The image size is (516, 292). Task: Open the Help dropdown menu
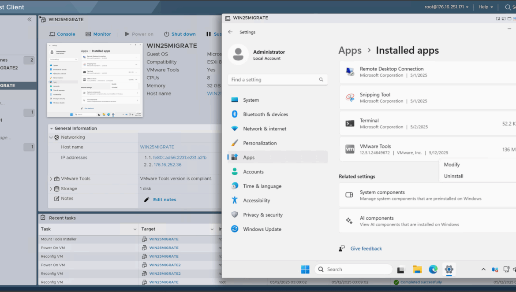click(486, 7)
